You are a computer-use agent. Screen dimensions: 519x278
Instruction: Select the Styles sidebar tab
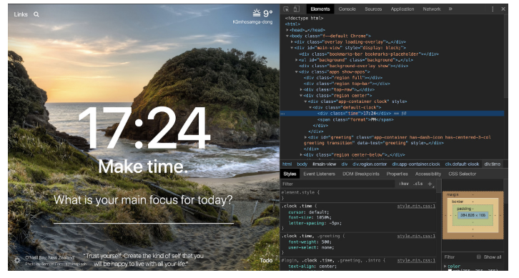coord(290,174)
